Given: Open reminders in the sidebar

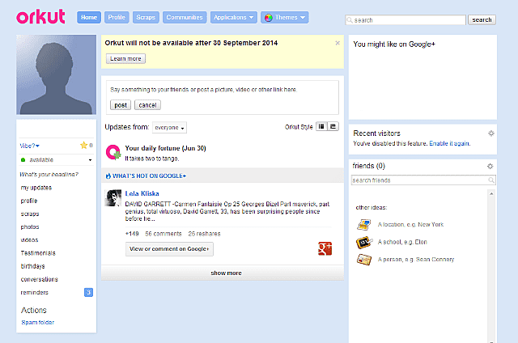Looking at the screenshot, I should tap(34, 293).
